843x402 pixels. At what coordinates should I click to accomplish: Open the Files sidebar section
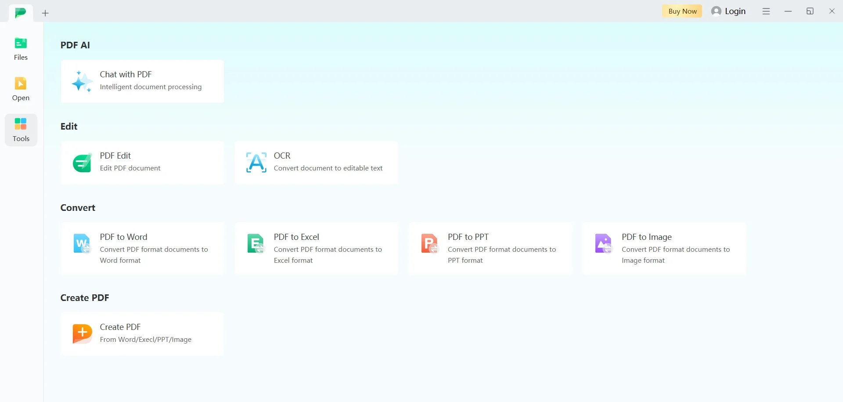(x=21, y=49)
